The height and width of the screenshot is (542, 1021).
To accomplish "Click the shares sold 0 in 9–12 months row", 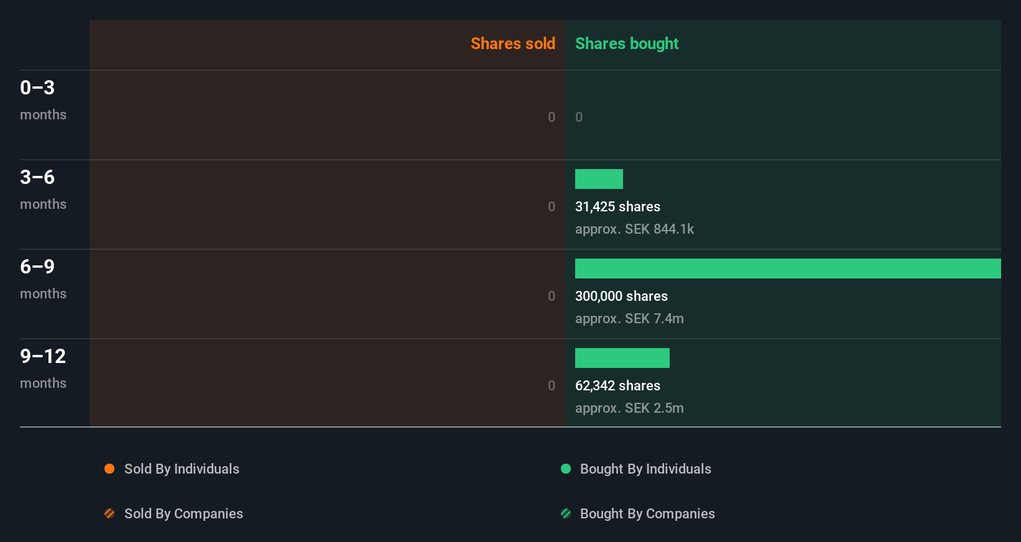I will pyautogui.click(x=552, y=385).
